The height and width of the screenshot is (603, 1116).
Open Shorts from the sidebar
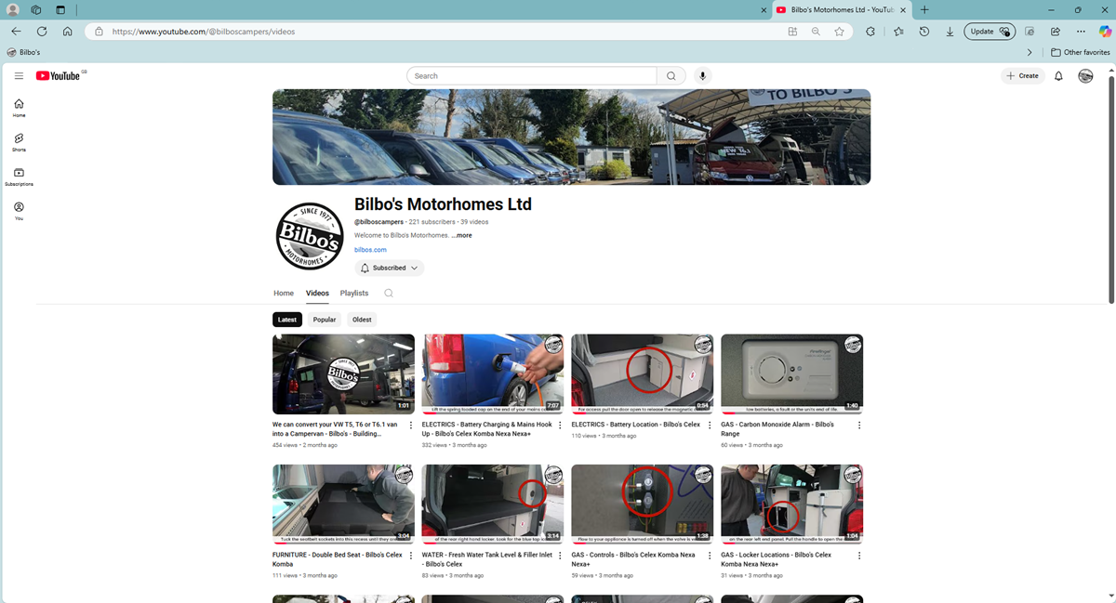19,142
